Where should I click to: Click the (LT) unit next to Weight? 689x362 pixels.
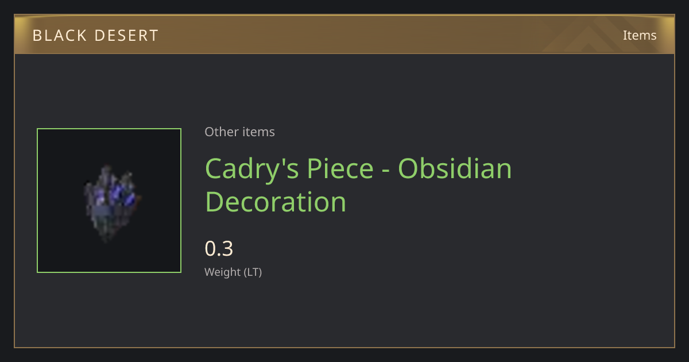(x=253, y=272)
